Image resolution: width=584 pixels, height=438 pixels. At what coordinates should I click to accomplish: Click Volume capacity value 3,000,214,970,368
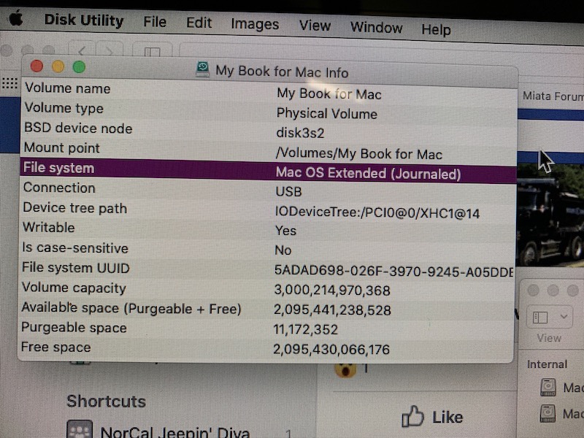point(332,290)
